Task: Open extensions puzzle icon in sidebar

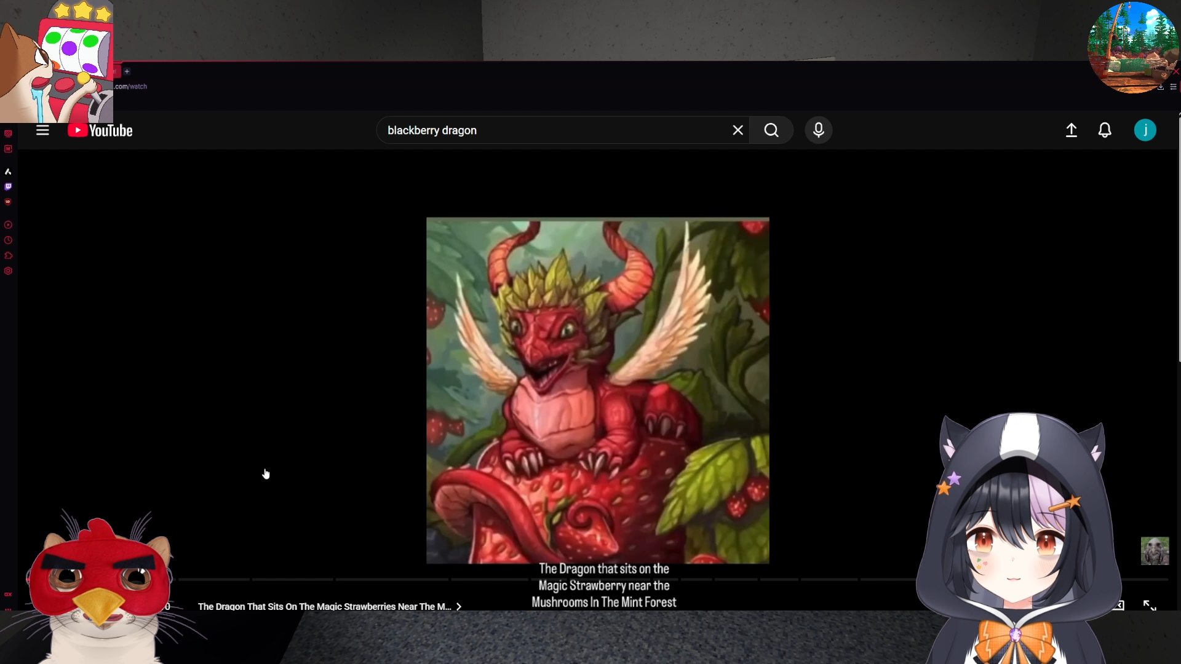Action: tap(8, 256)
